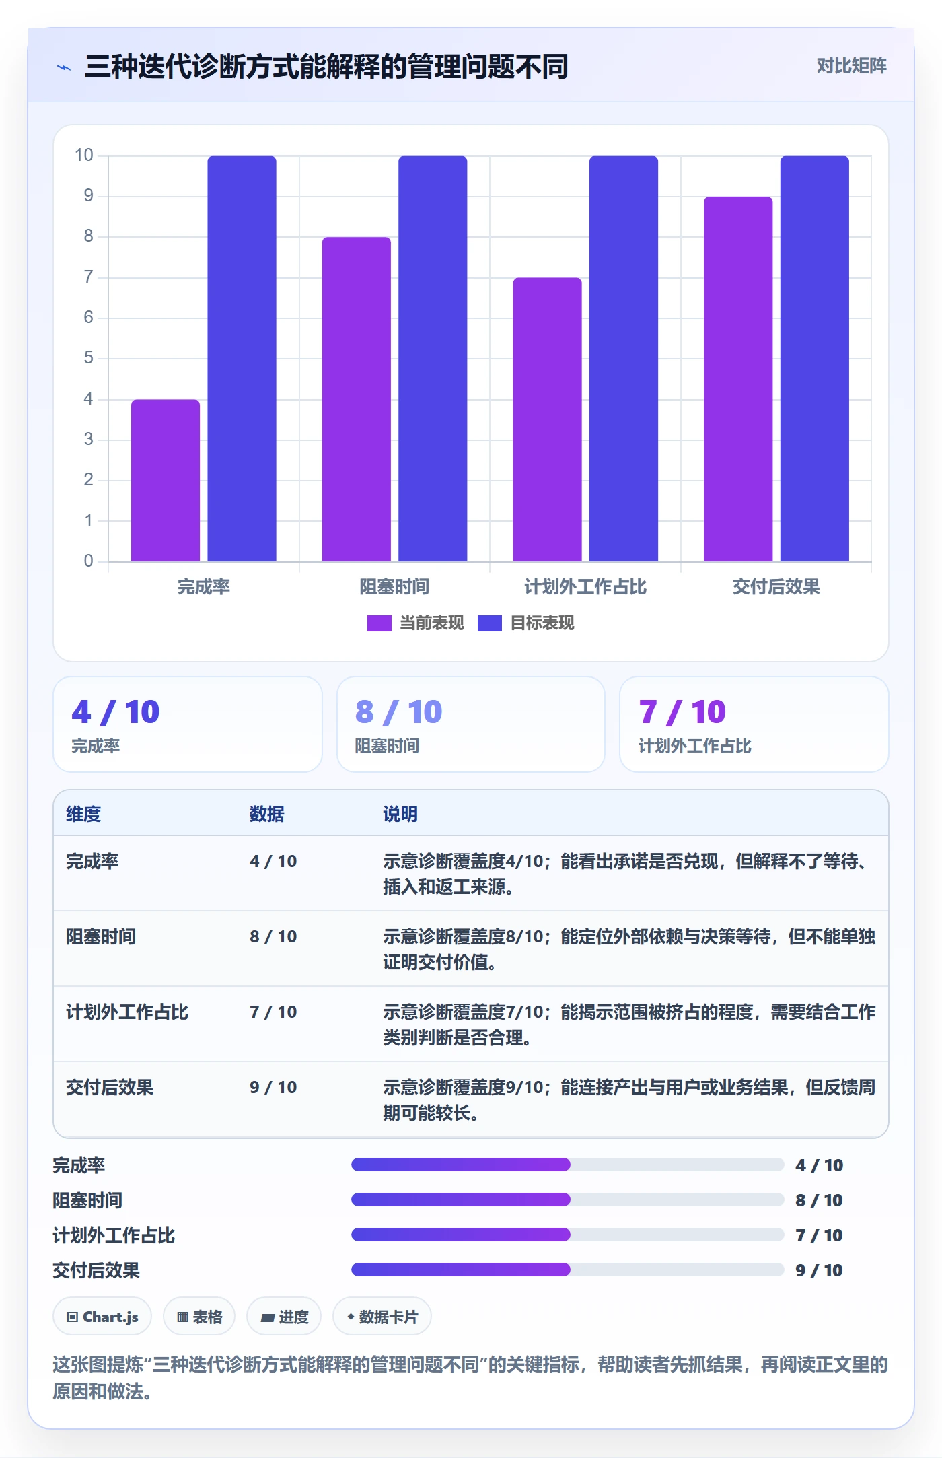Click the 进度 tag chip
This screenshot has height=1458, width=942.
[x=284, y=1317]
